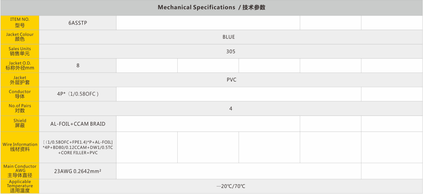Click the Mechanical Specifications table header
Screen dimensions: 423x194
214,8
